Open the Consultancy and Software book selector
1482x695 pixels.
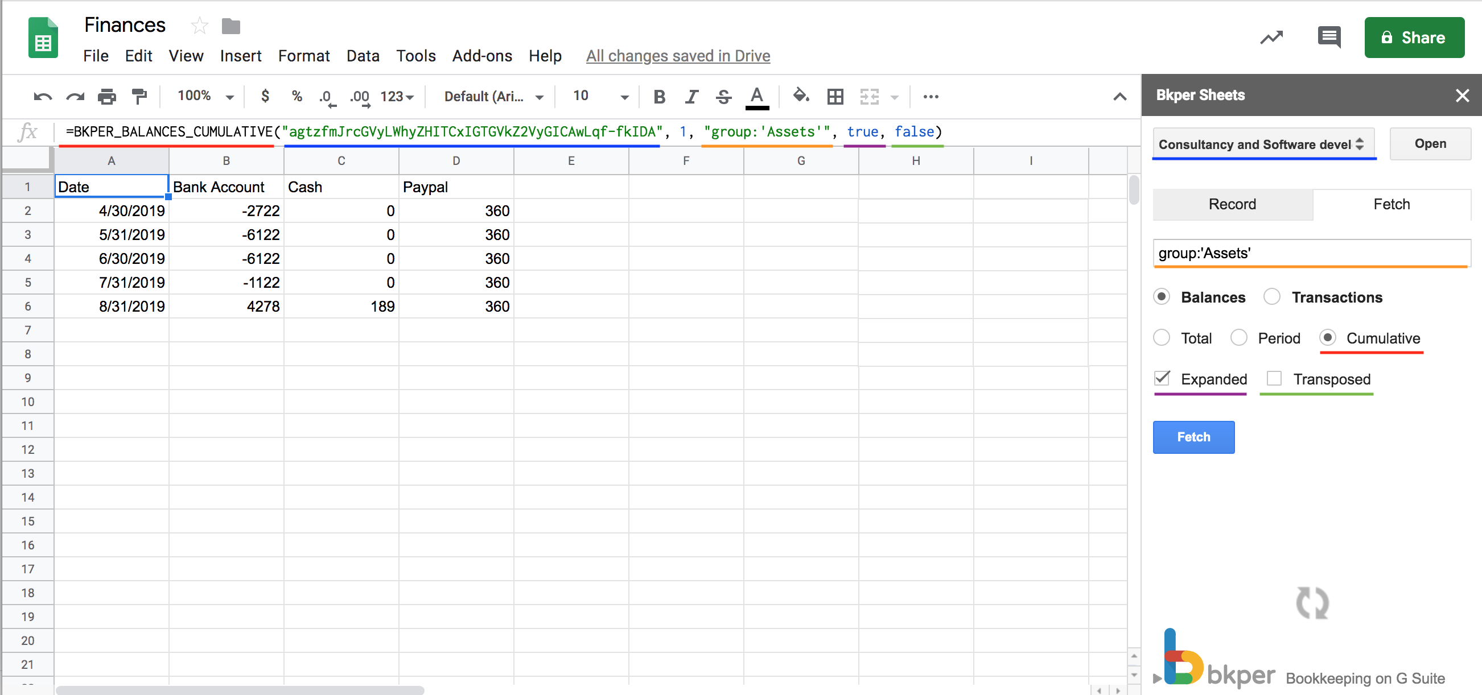(1263, 144)
